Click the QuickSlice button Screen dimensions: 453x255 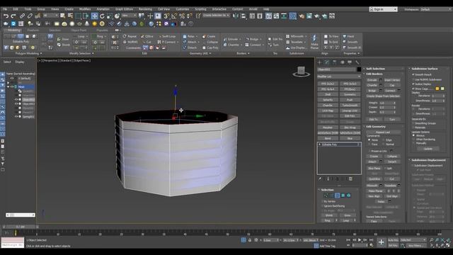374,179
